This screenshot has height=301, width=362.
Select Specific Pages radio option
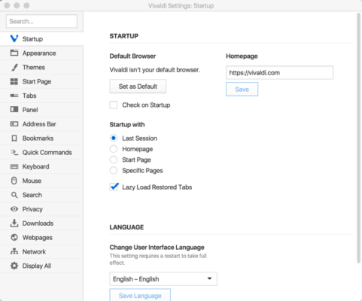[x=114, y=171]
